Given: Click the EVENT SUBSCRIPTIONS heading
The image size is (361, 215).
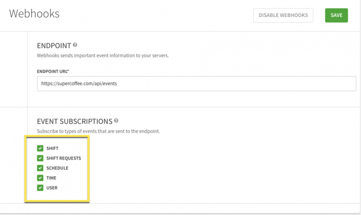Looking at the screenshot, I should tap(75, 121).
